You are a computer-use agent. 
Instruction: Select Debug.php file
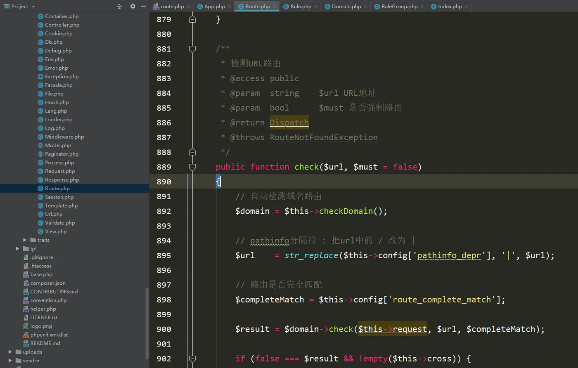coord(58,51)
